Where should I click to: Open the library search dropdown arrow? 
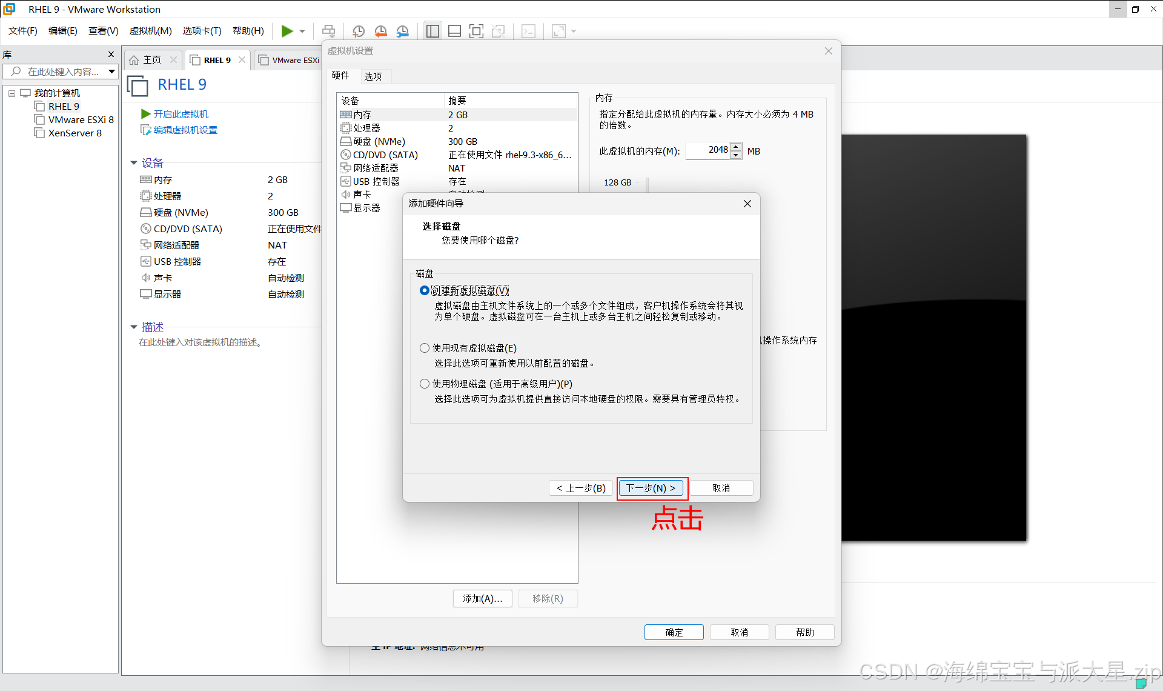112,72
